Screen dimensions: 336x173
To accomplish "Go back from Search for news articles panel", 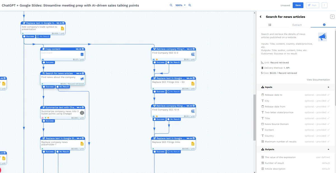I will [260, 17].
